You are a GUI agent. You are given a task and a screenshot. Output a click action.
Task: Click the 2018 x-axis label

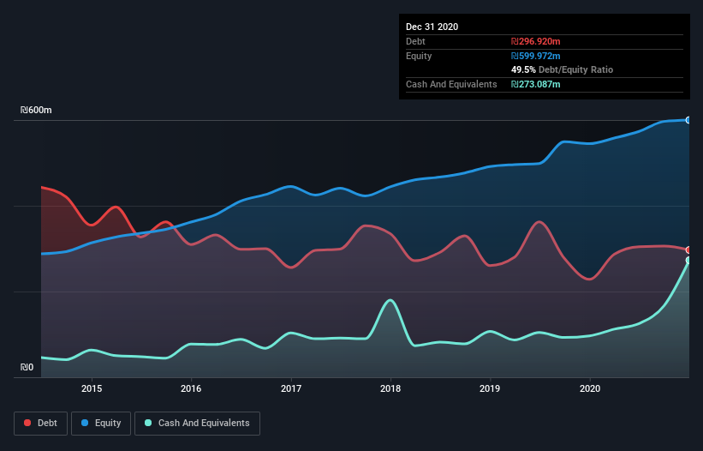pyautogui.click(x=390, y=388)
